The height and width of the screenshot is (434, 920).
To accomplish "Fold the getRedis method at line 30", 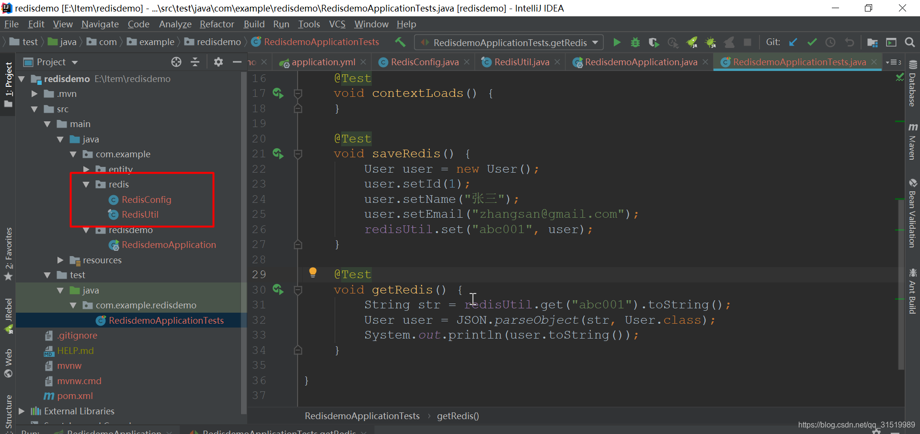I will pos(298,290).
